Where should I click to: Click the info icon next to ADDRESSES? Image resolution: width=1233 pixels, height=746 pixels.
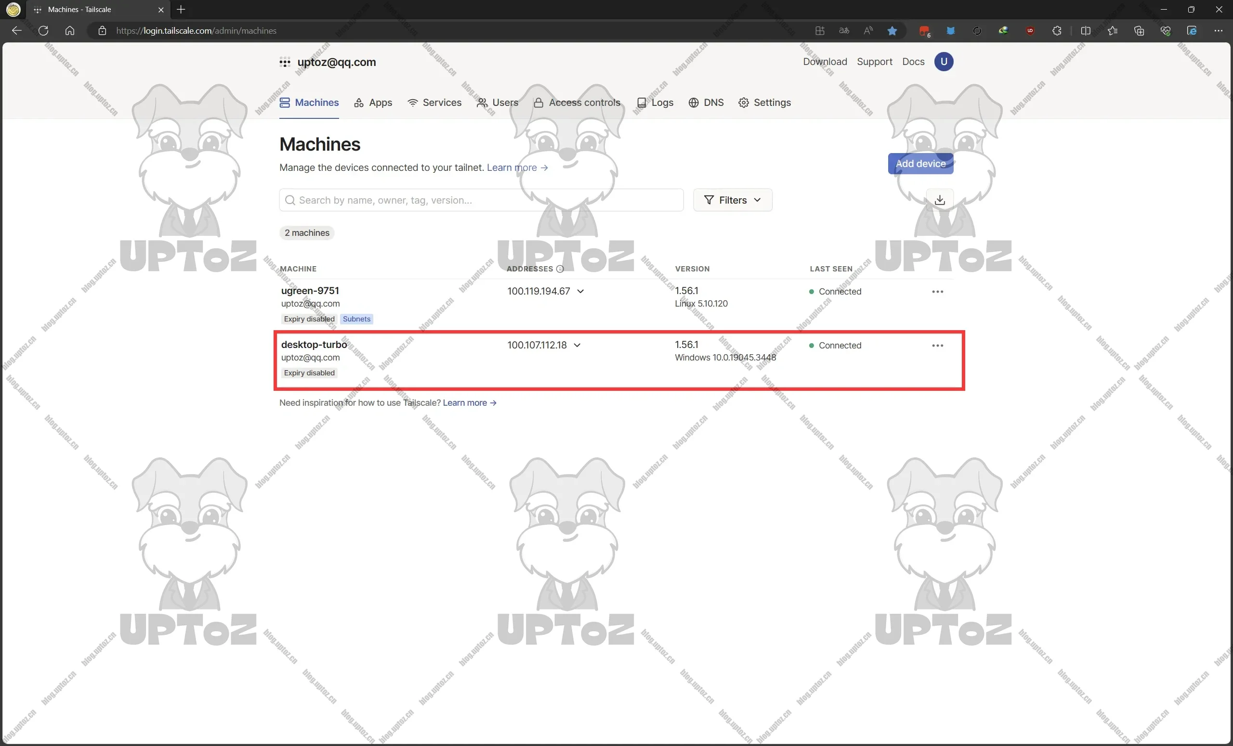560,269
